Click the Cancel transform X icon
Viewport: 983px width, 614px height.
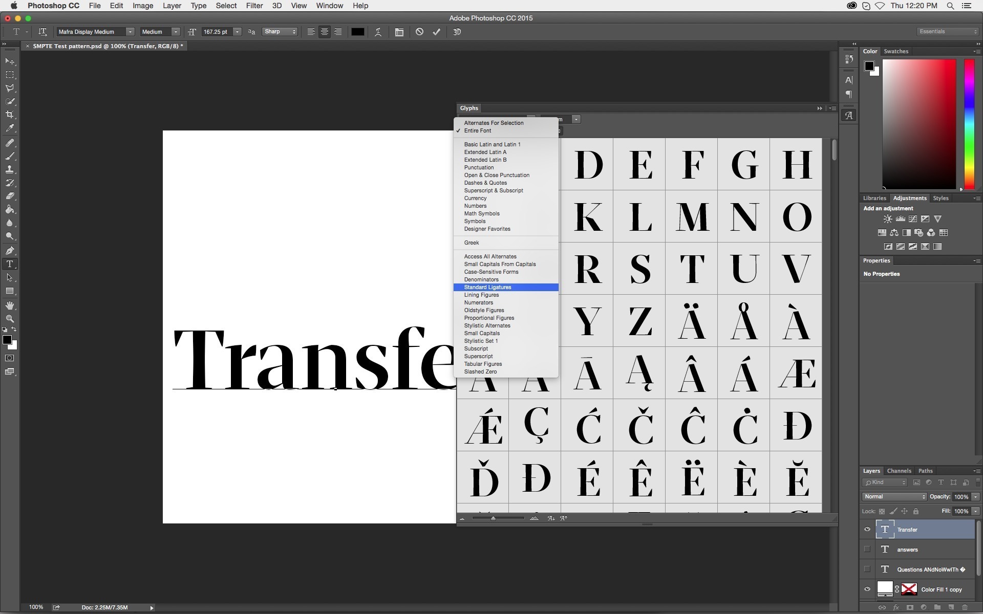click(418, 32)
